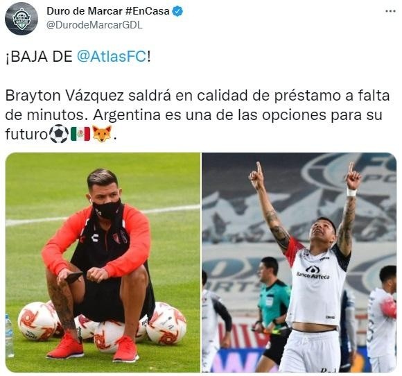
Task: Click the 'Brayton Vázquez saldrá' tweet text
Action: point(88,96)
